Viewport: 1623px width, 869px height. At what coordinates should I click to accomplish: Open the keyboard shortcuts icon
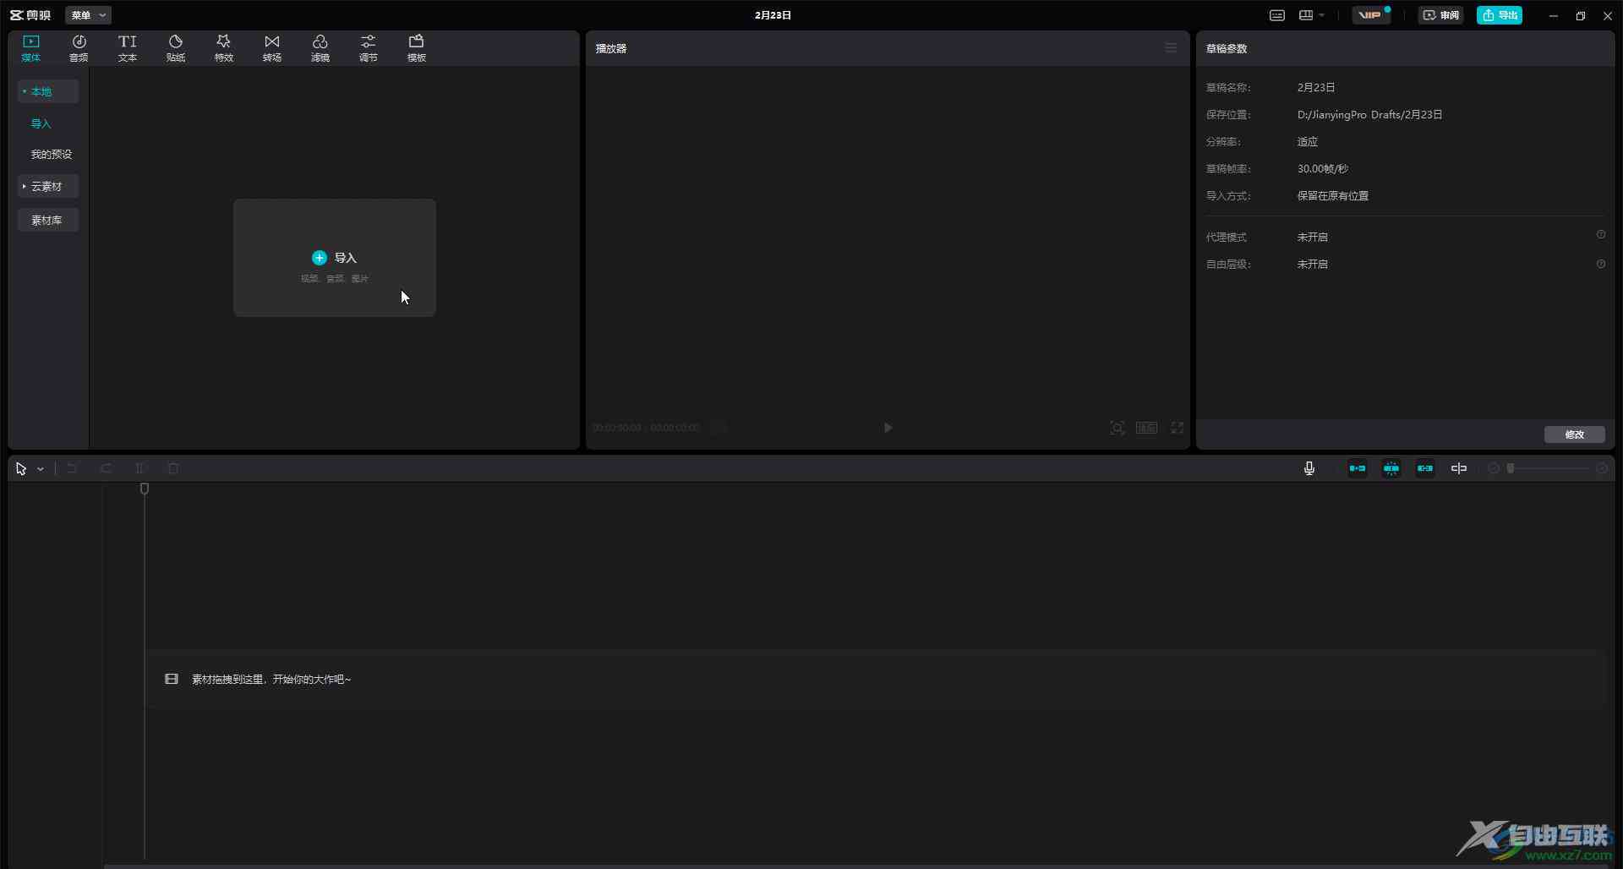(1277, 15)
